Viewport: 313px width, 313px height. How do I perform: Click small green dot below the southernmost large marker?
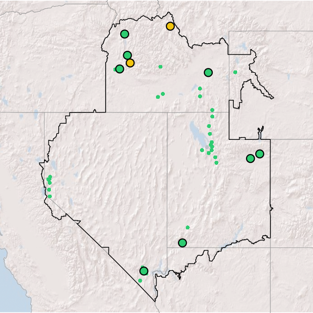(140, 280)
